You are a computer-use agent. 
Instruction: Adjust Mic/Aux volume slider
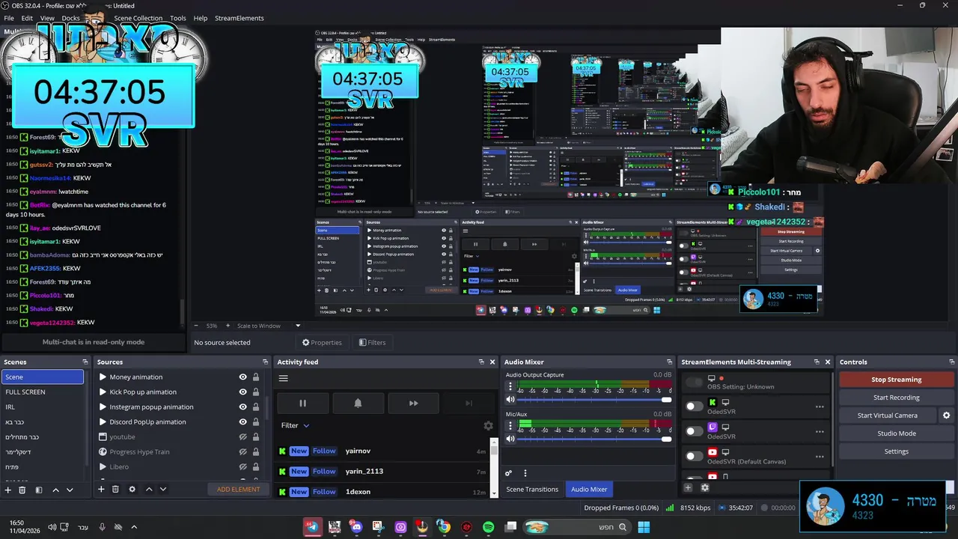594,439
